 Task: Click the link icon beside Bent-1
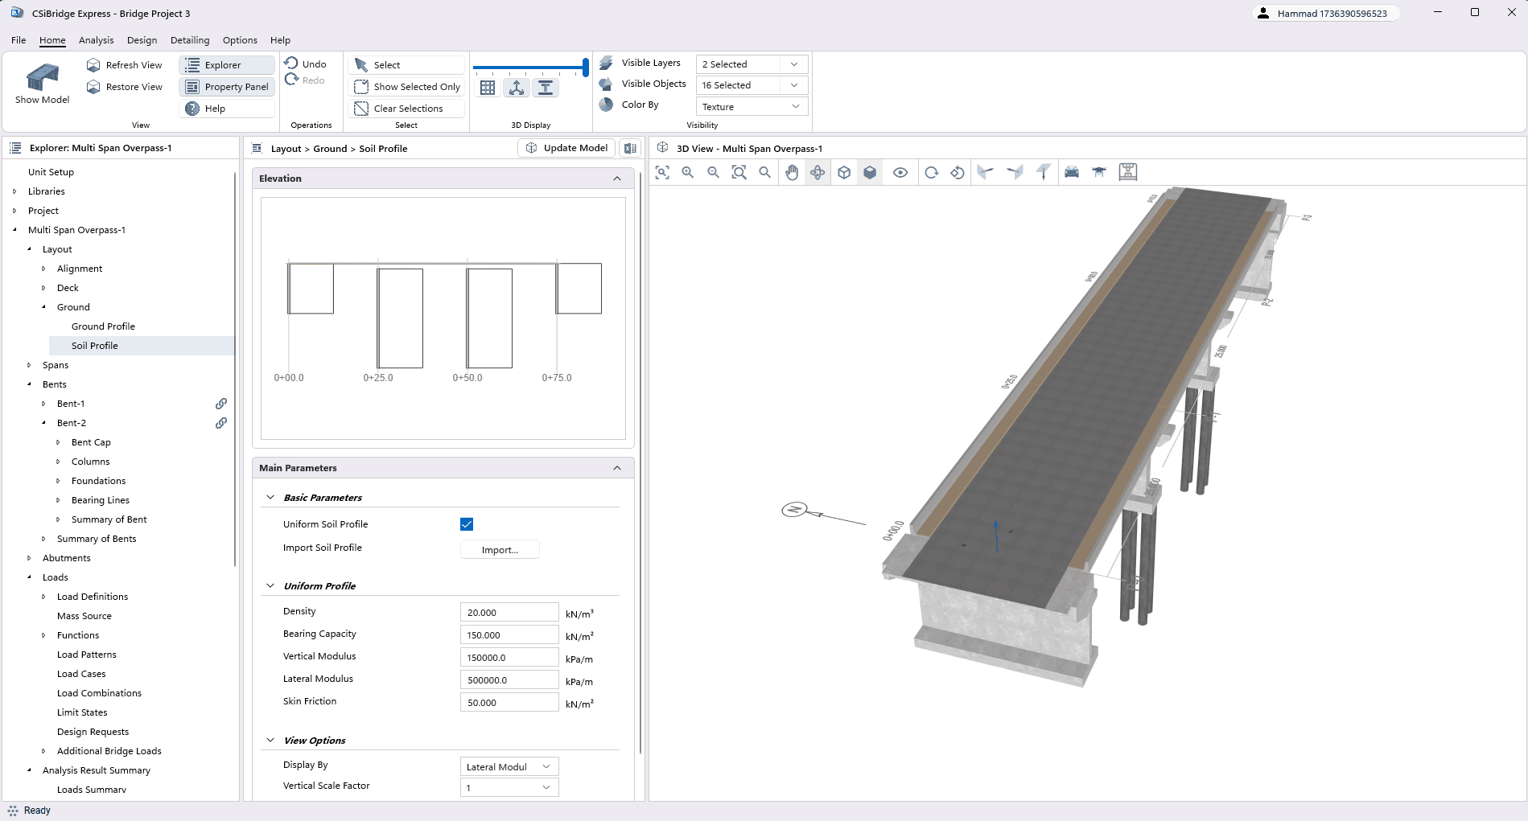point(221,404)
